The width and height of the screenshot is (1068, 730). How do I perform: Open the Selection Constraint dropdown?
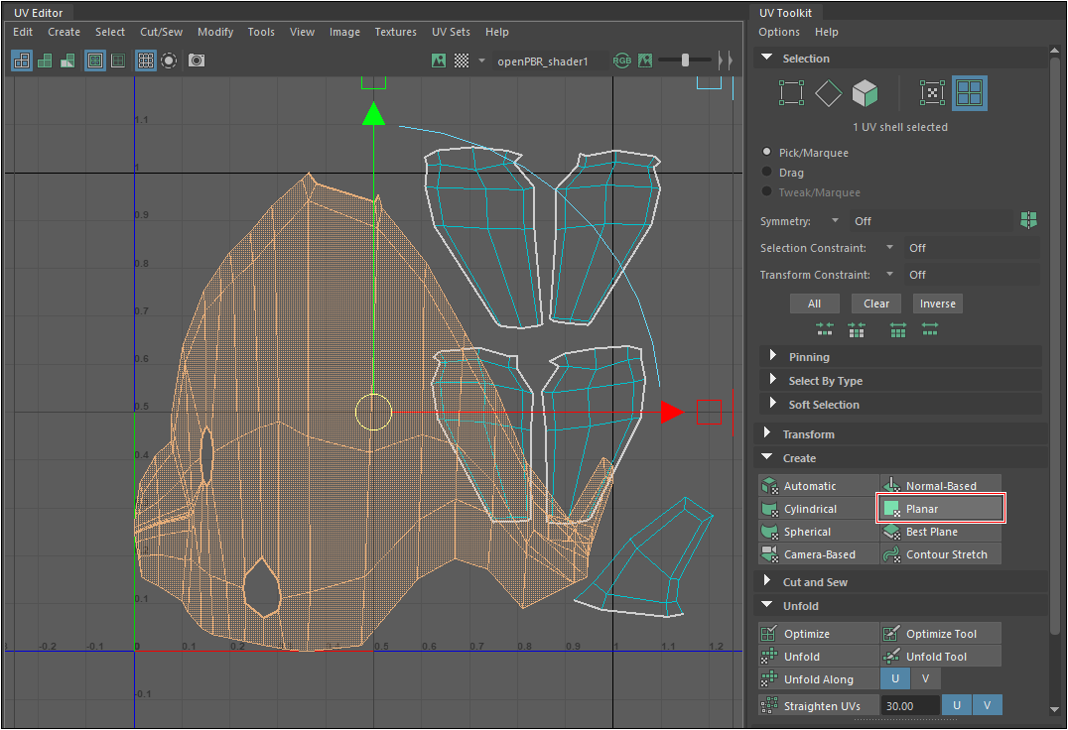click(x=889, y=248)
